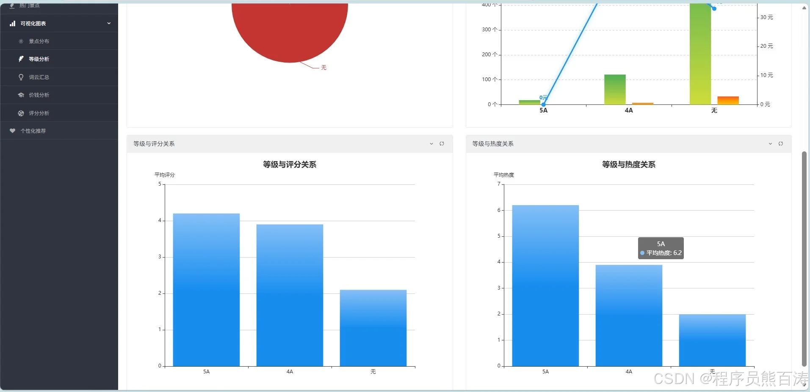Click the 等级与评分关系 chart title
Viewport: 810px width, 392px height.
[290, 164]
